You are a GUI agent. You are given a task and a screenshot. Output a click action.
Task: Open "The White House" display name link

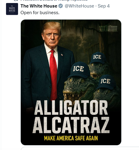click(x=39, y=6)
